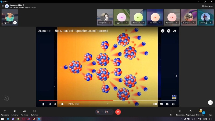The height and width of the screenshot is (121, 215).
Task: Expand camera options chevron
Action: 111,112
